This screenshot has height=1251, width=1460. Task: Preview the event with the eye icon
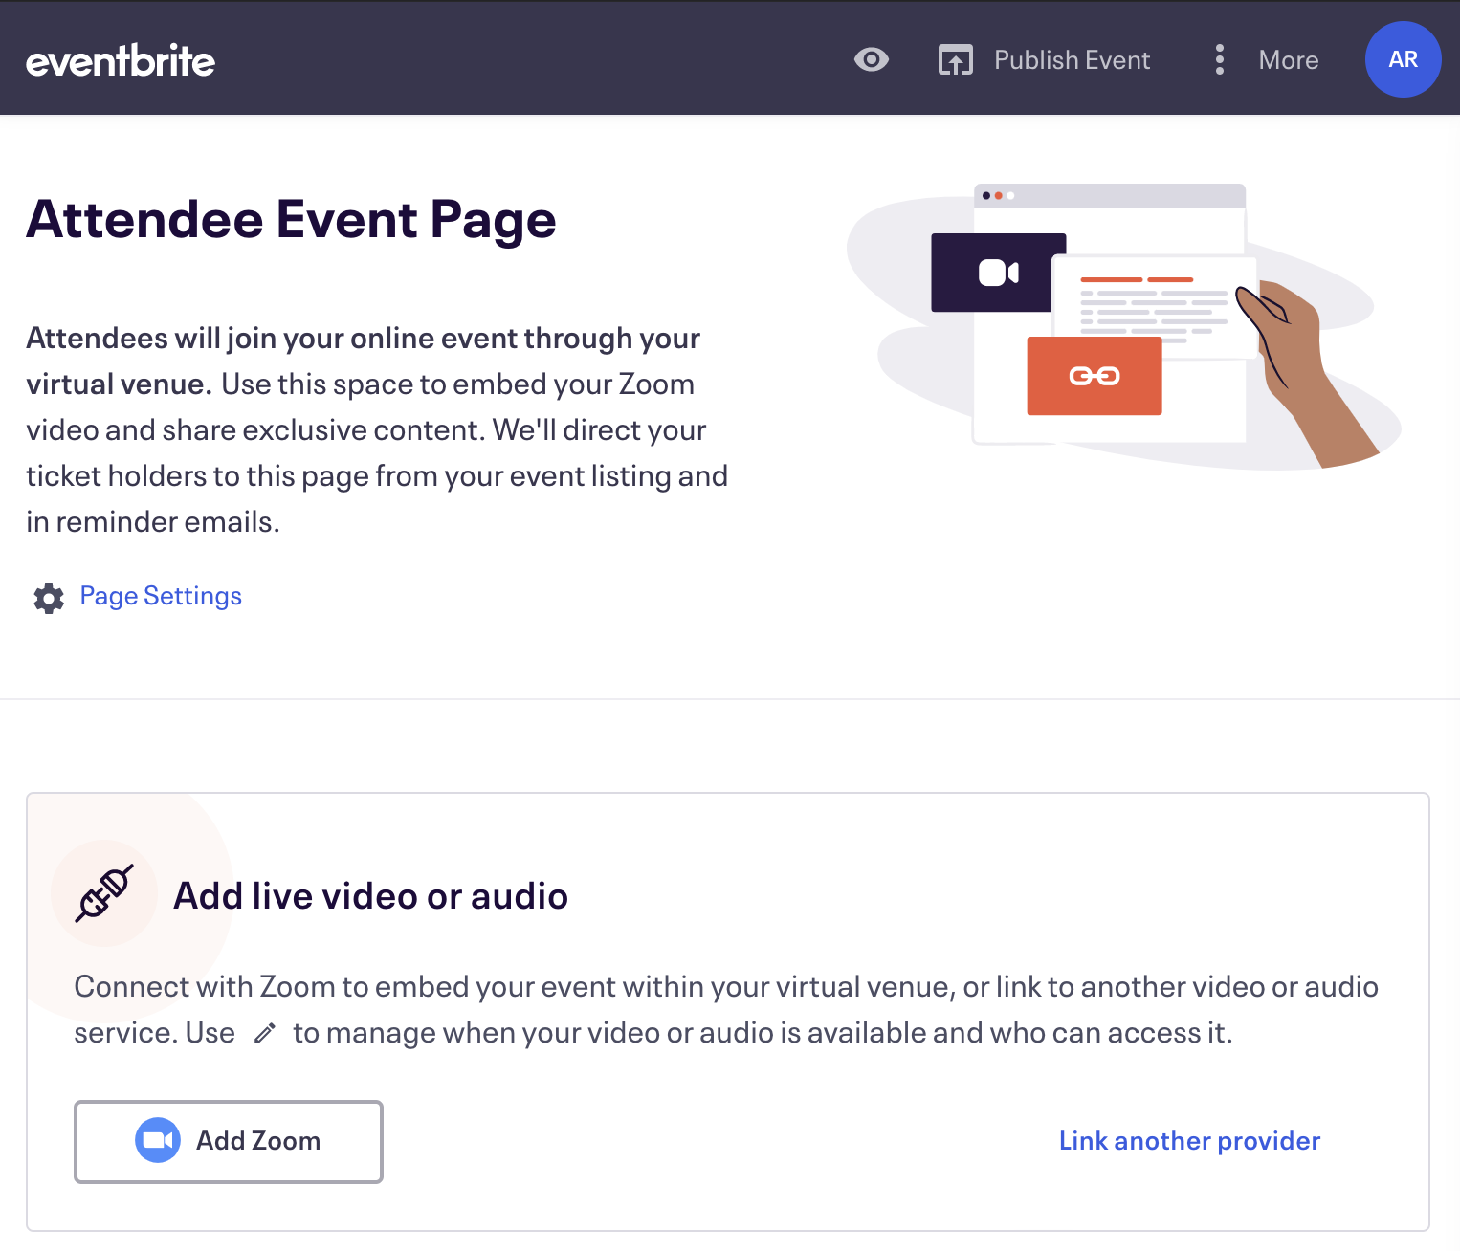point(872,59)
